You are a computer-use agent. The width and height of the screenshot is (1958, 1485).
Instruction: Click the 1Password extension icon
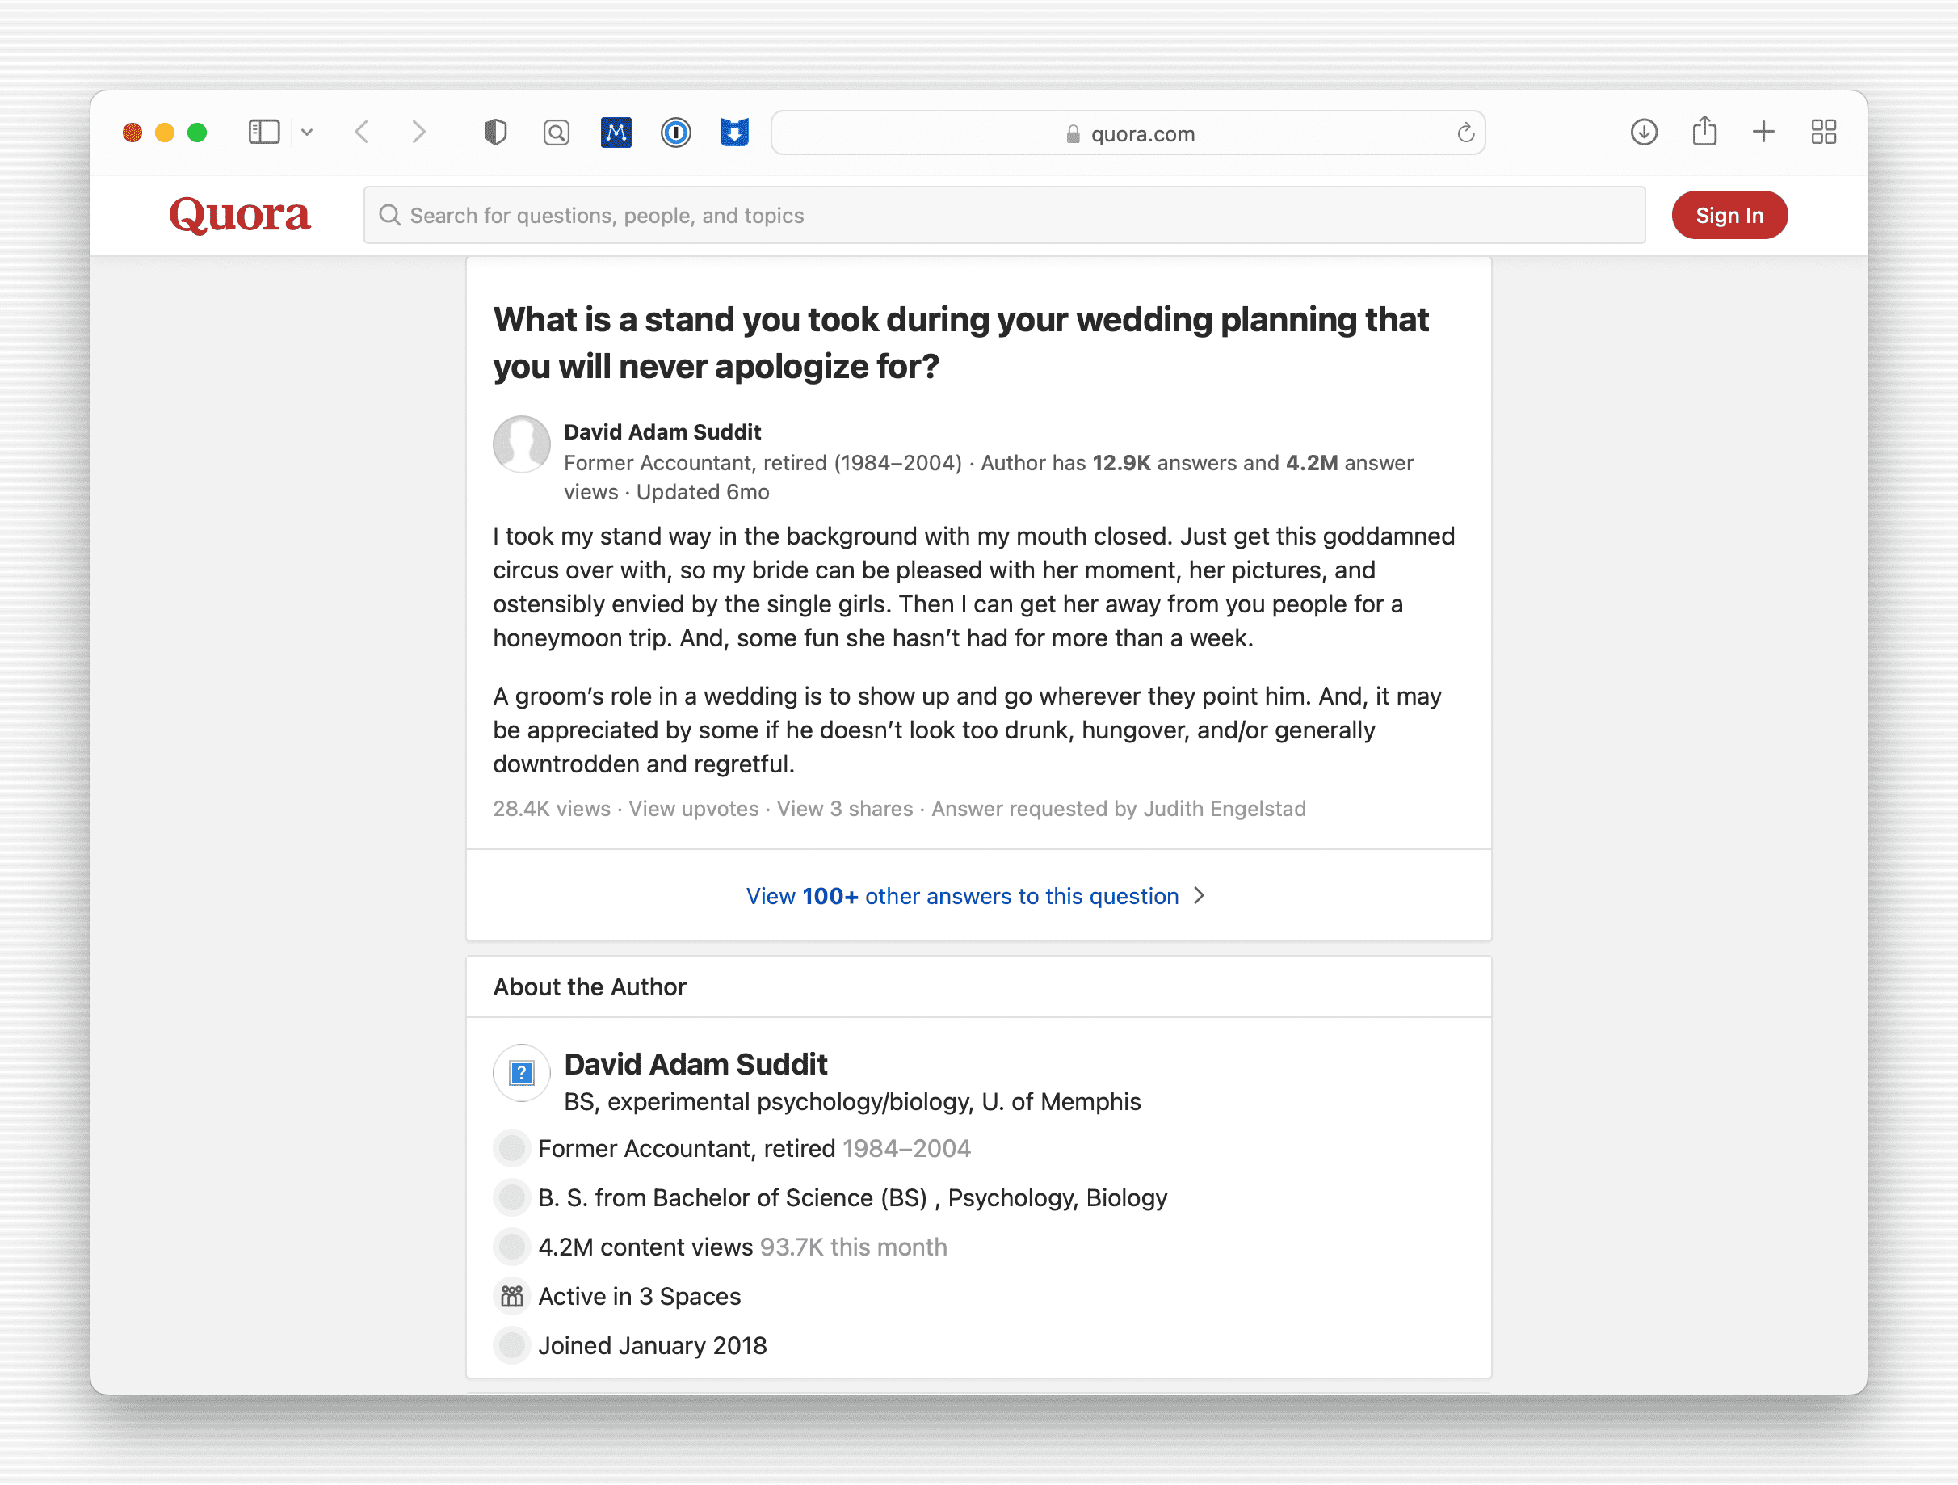click(x=675, y=133)
